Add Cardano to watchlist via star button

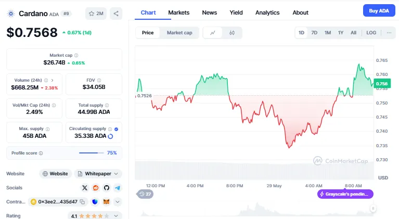[x=96, y=14]
